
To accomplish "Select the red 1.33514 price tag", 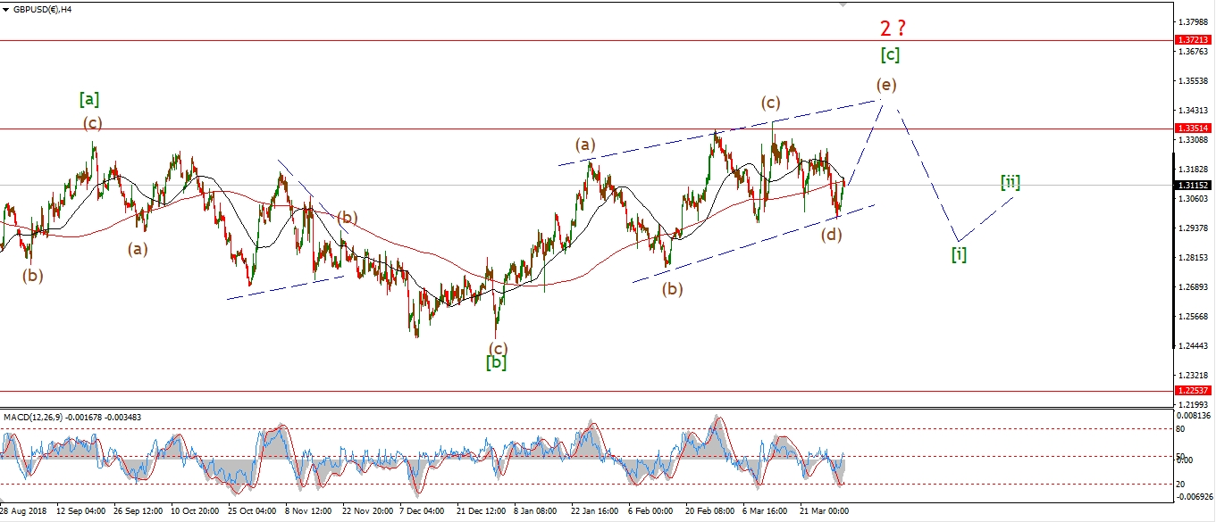I will tap(1194, 128).
